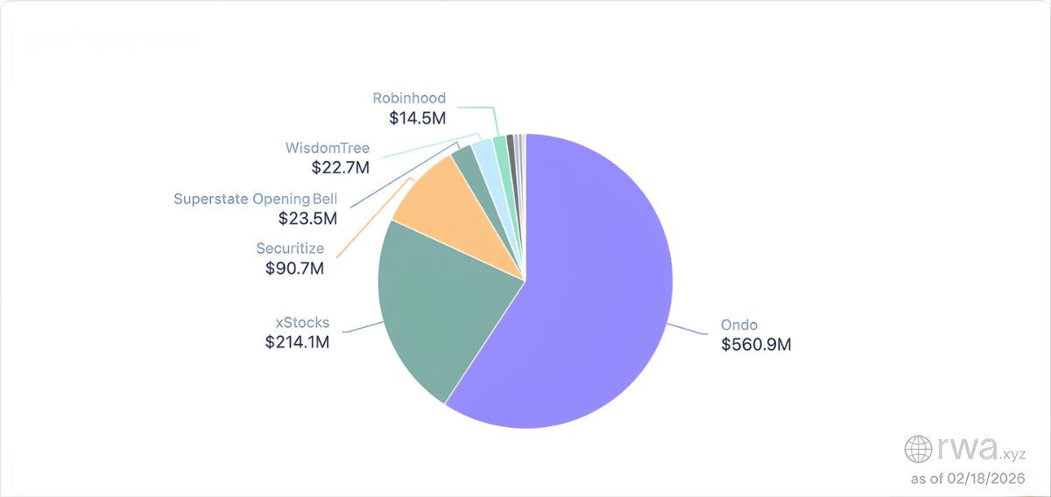Screen dimensions: 1051x497
Task: Click the Securitize label
Action: [290, 249]
